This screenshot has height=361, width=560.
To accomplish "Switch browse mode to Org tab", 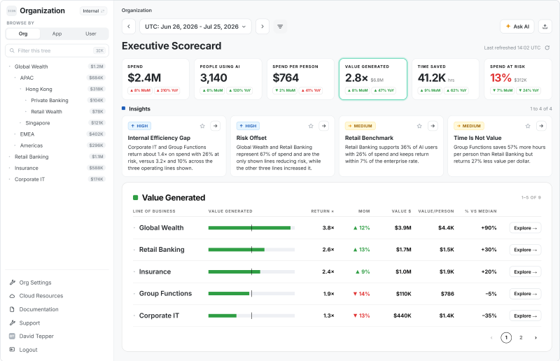I will point(23,34).
